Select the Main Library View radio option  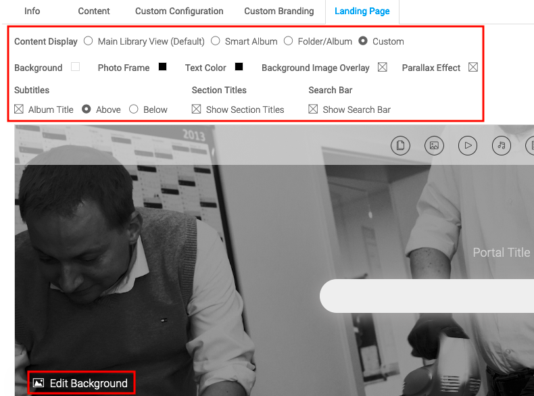[x=89, y=41]
